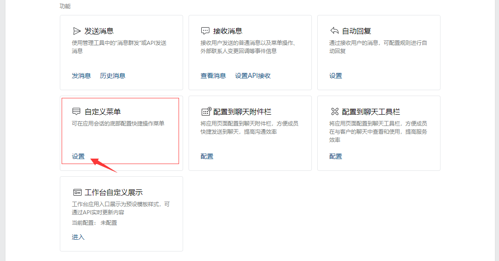Select the 发送消息 card title
The height and width of the screenshot is (261, 499).
pyautogui.click(x=99, y=31)
